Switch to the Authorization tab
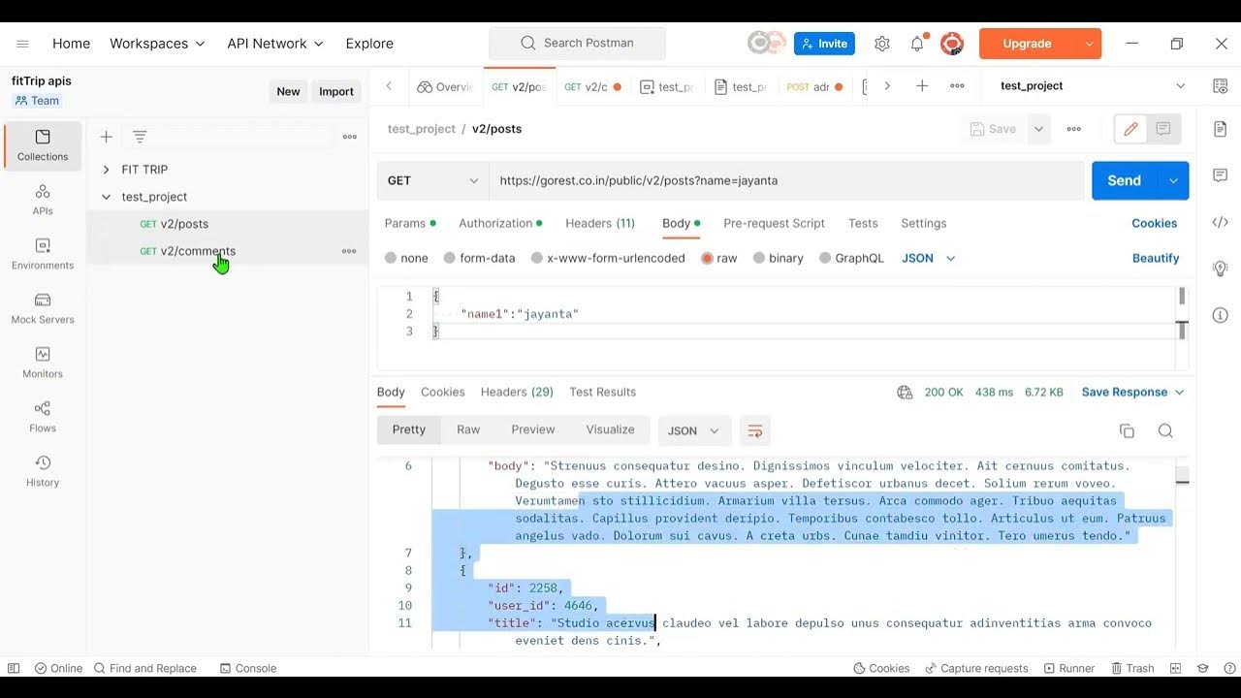 click(500, 223)
